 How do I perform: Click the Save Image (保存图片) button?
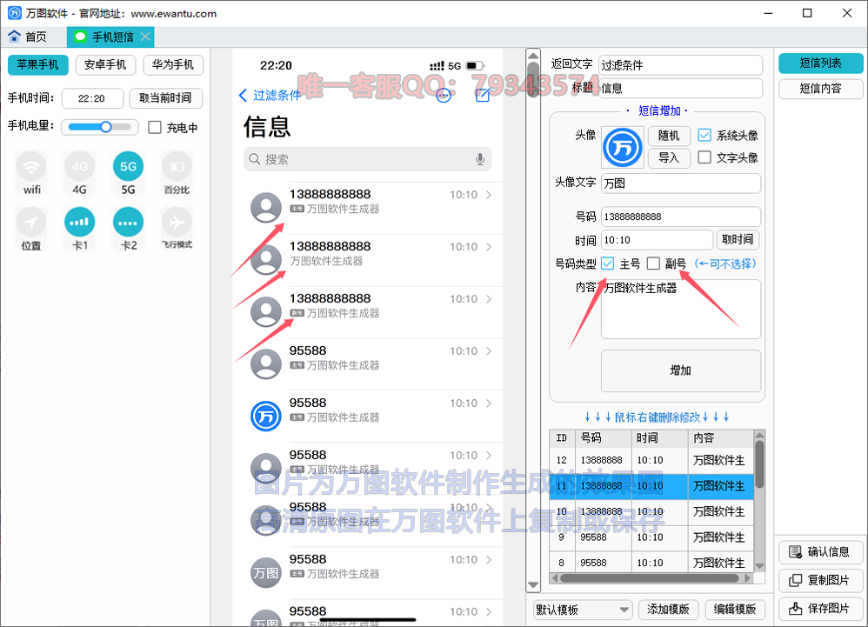[820, 608]
